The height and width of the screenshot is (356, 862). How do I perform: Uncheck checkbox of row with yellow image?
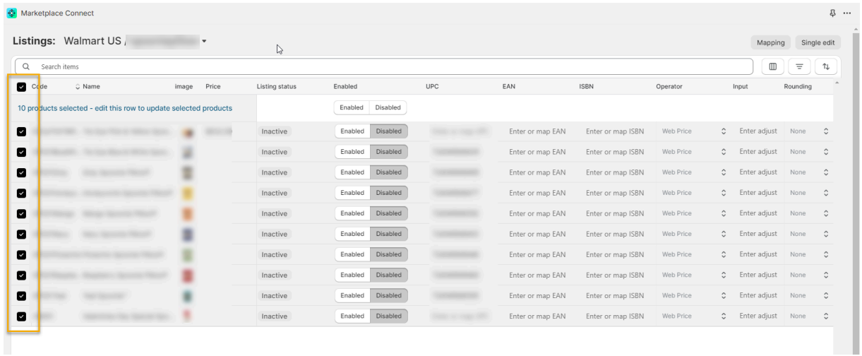(21, 193)
